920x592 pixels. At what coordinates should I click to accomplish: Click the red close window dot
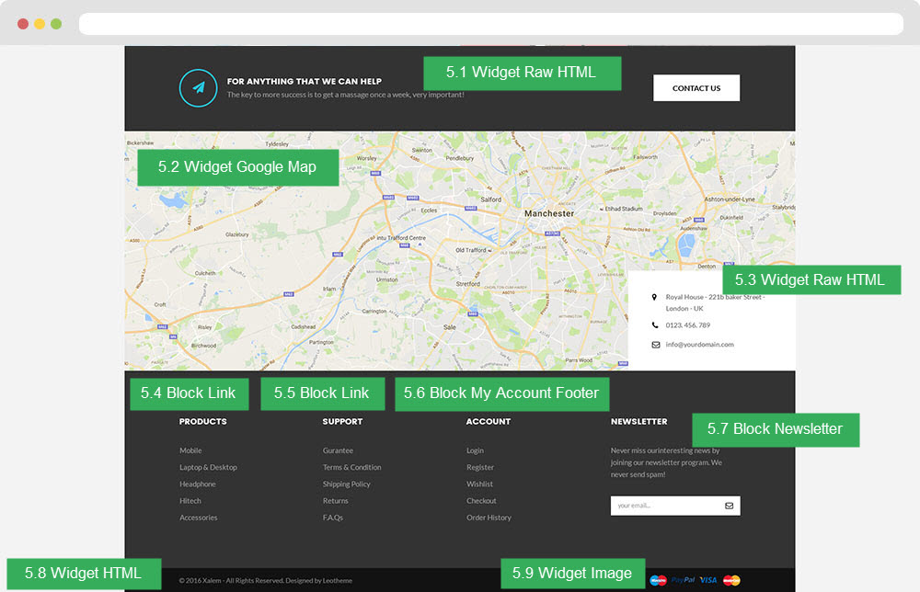tap(23, 24)
